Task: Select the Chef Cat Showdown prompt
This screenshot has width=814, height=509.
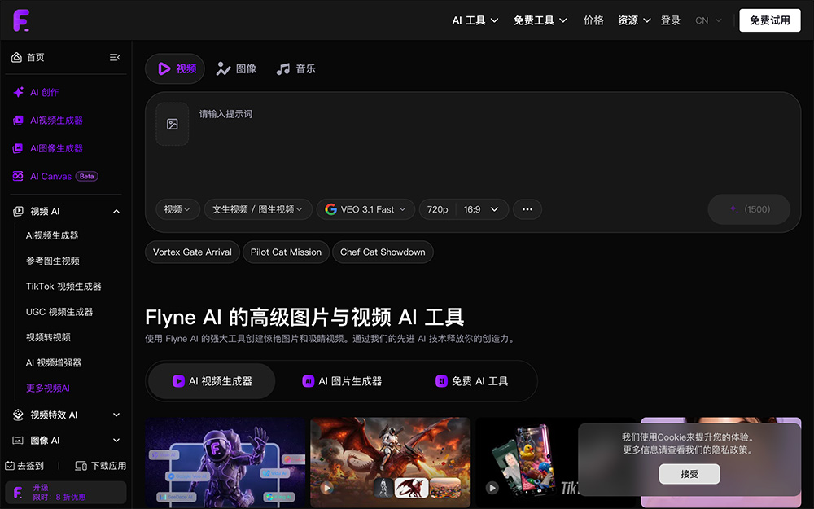Action: coord(383,252)
